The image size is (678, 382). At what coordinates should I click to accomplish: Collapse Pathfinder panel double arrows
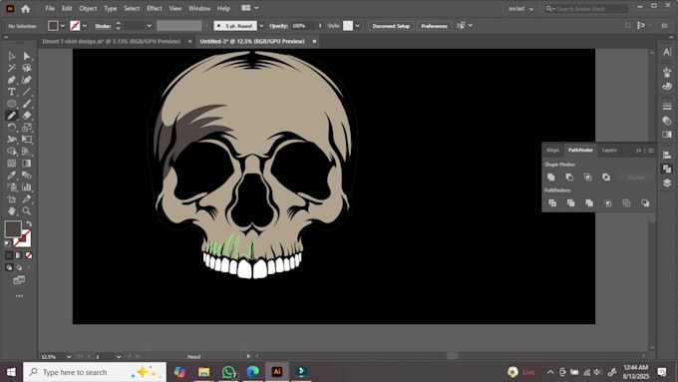pos(639,151)
